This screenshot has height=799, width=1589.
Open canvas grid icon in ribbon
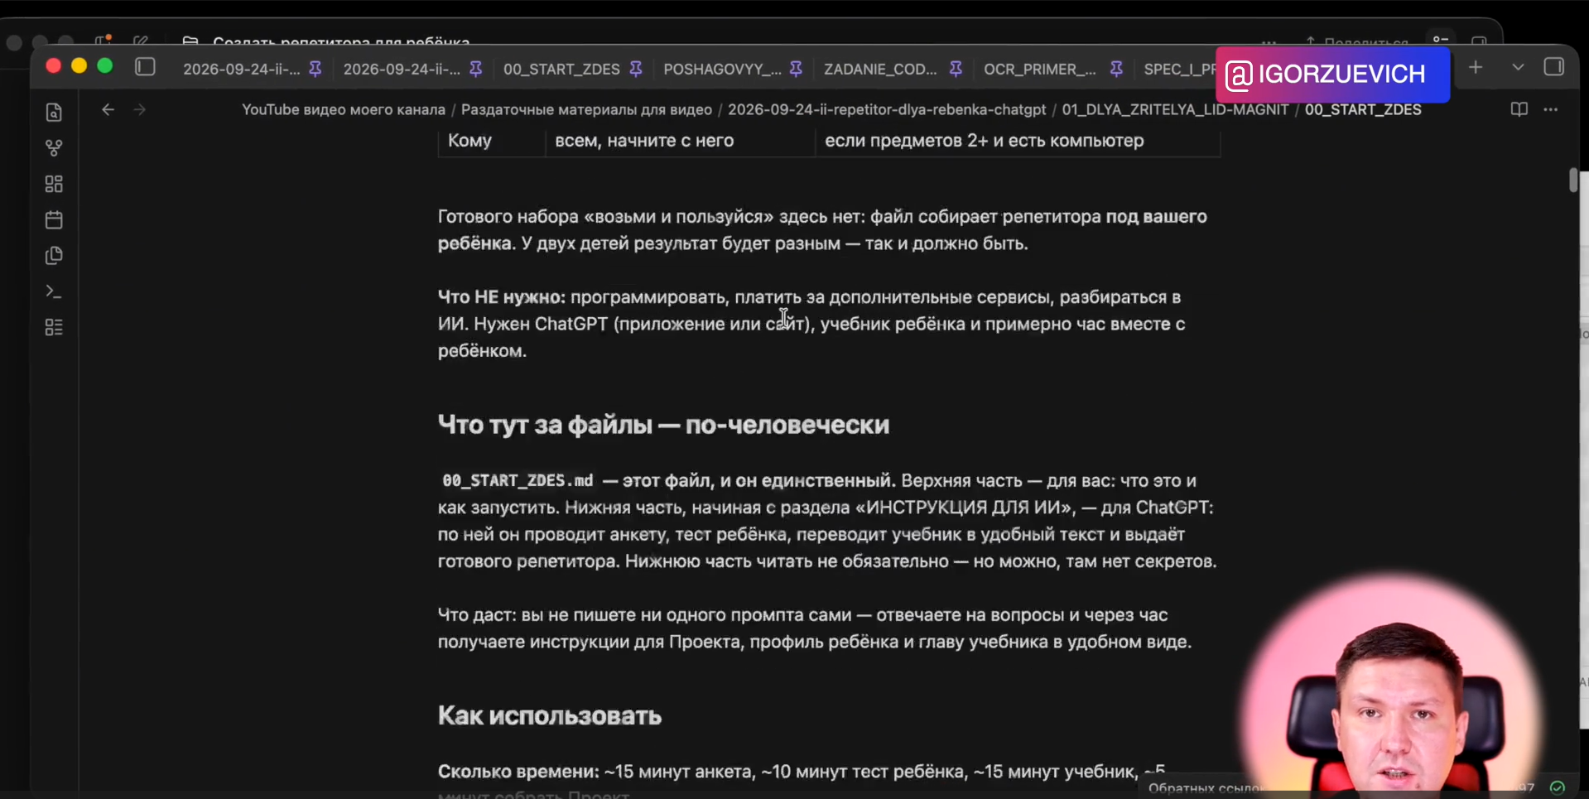tap(54, 184)
